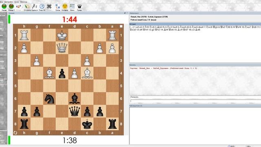Click the pin icon on position panel header
This screenshot has height=147, width=261.
[125, 13]
